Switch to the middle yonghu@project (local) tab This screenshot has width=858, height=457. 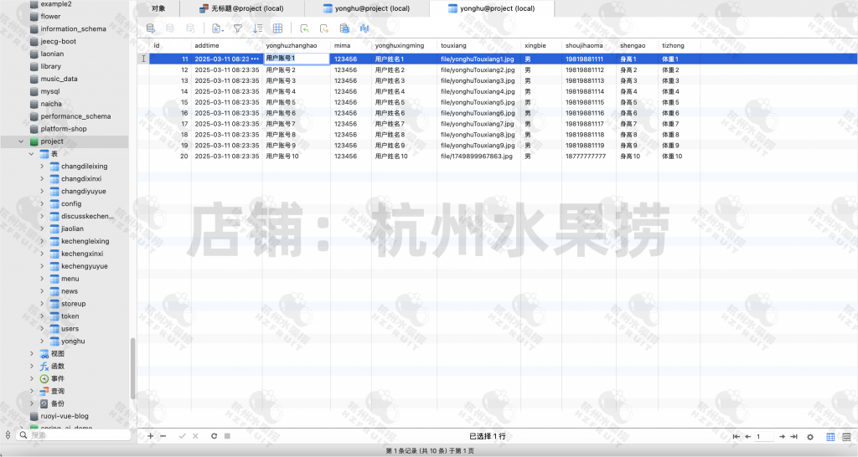[x=367, y=8]
